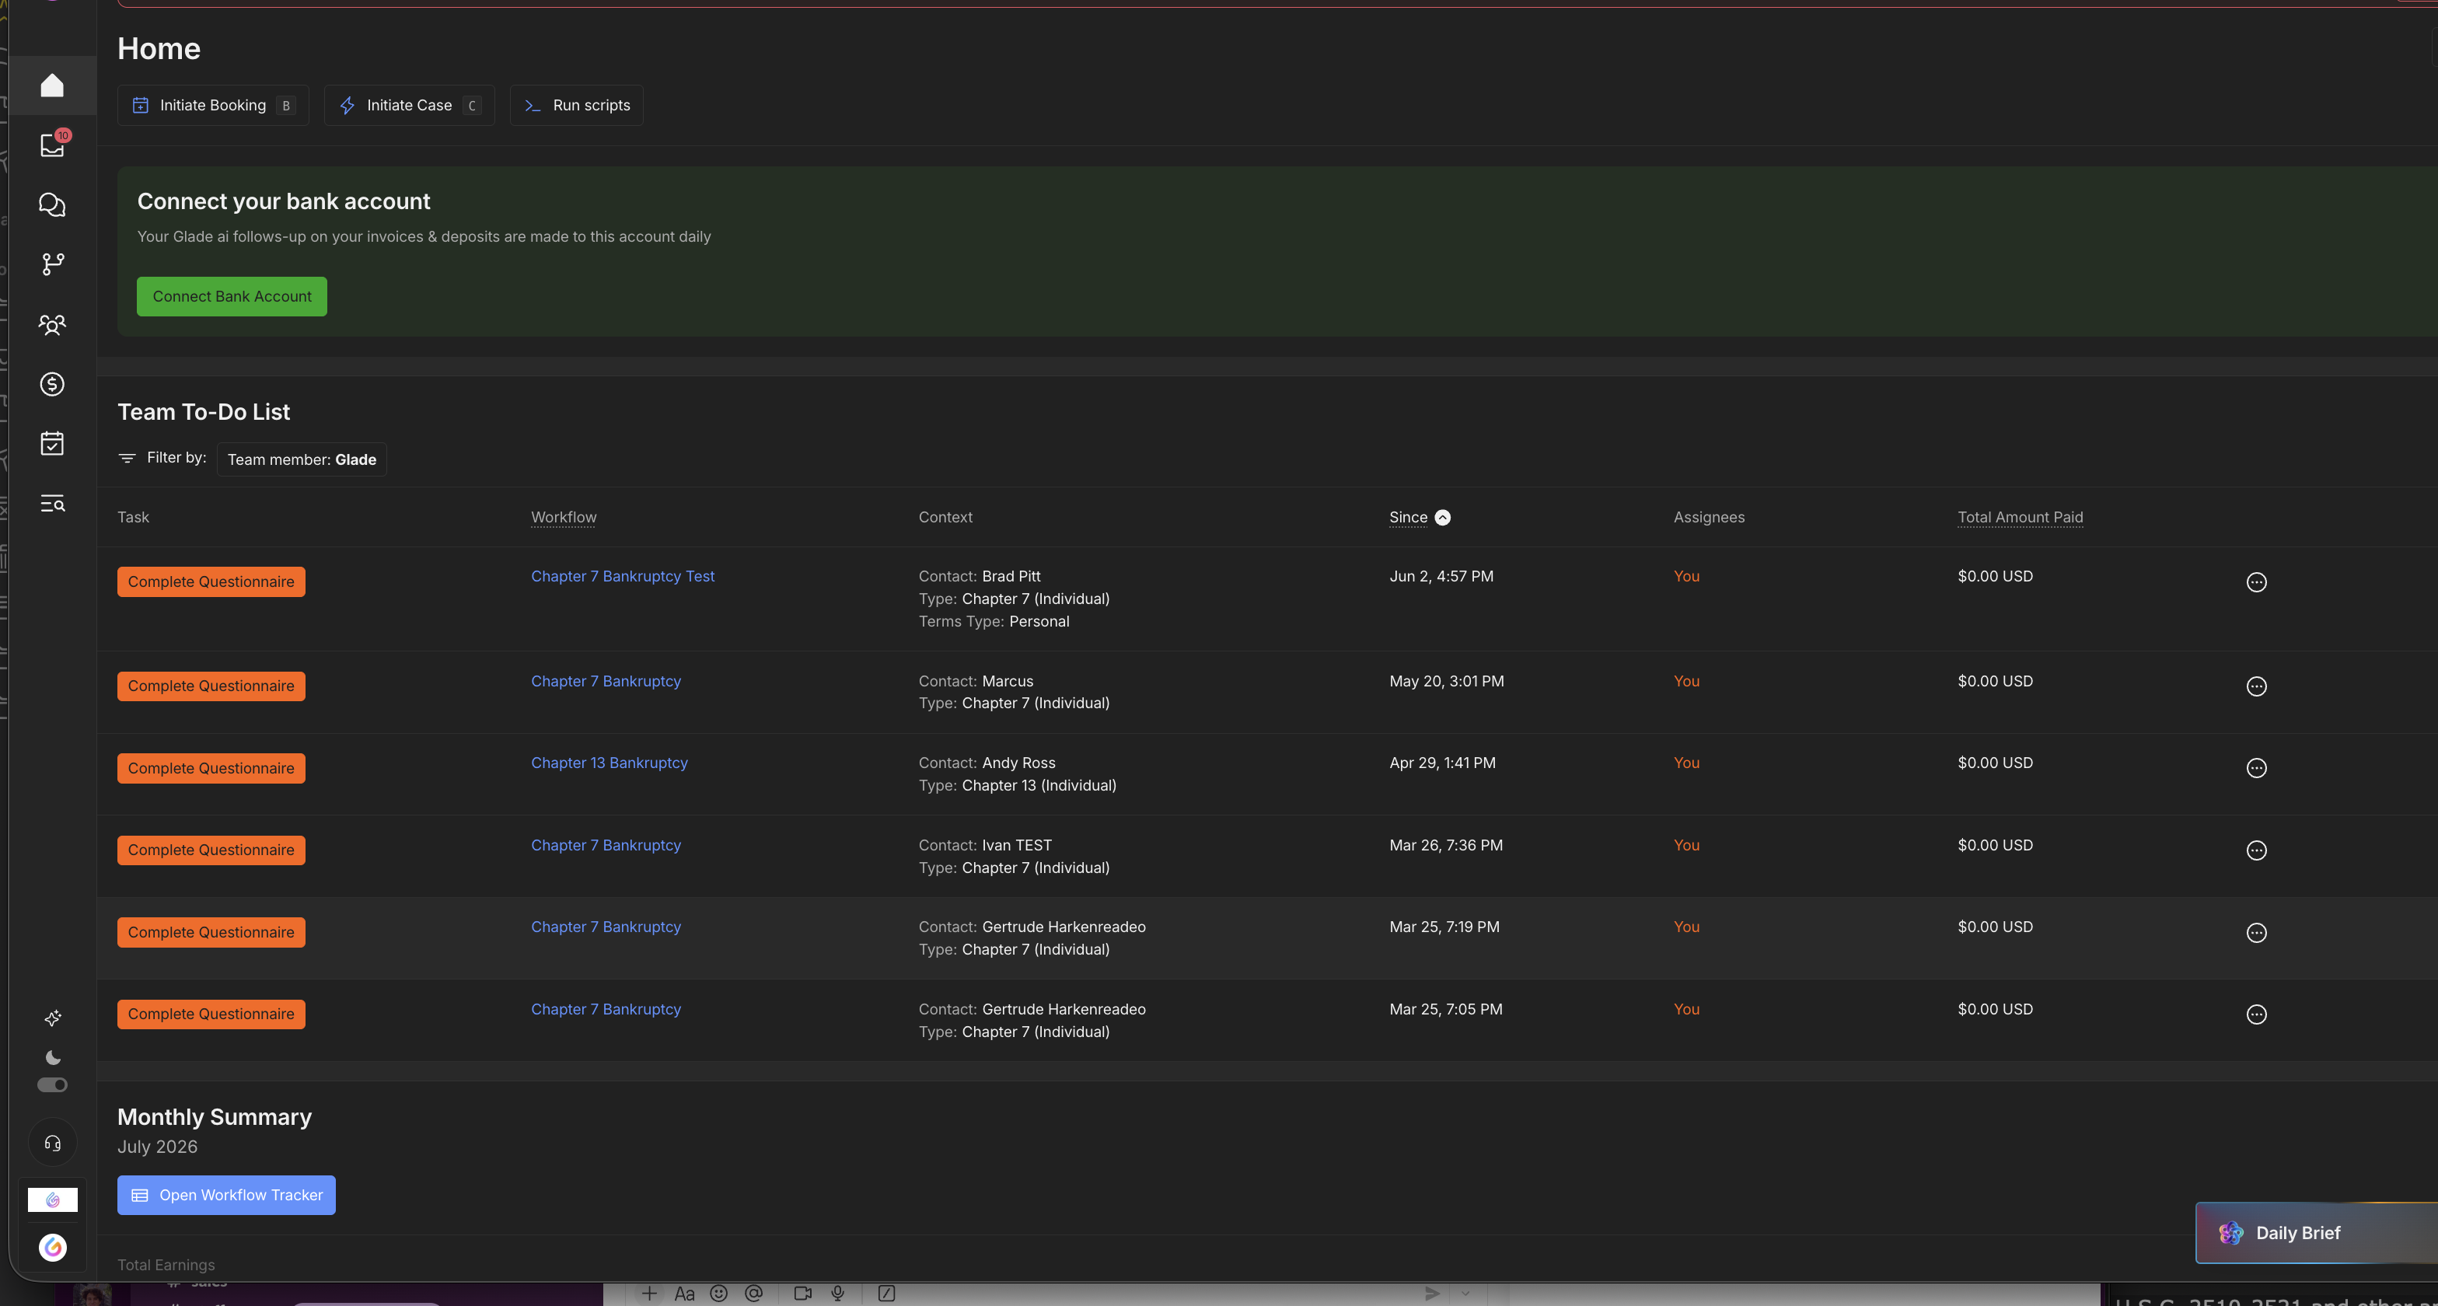2438x1306 pixels.
Task: Open the payments dollar sidebar icon
Action: coord(52,383)
